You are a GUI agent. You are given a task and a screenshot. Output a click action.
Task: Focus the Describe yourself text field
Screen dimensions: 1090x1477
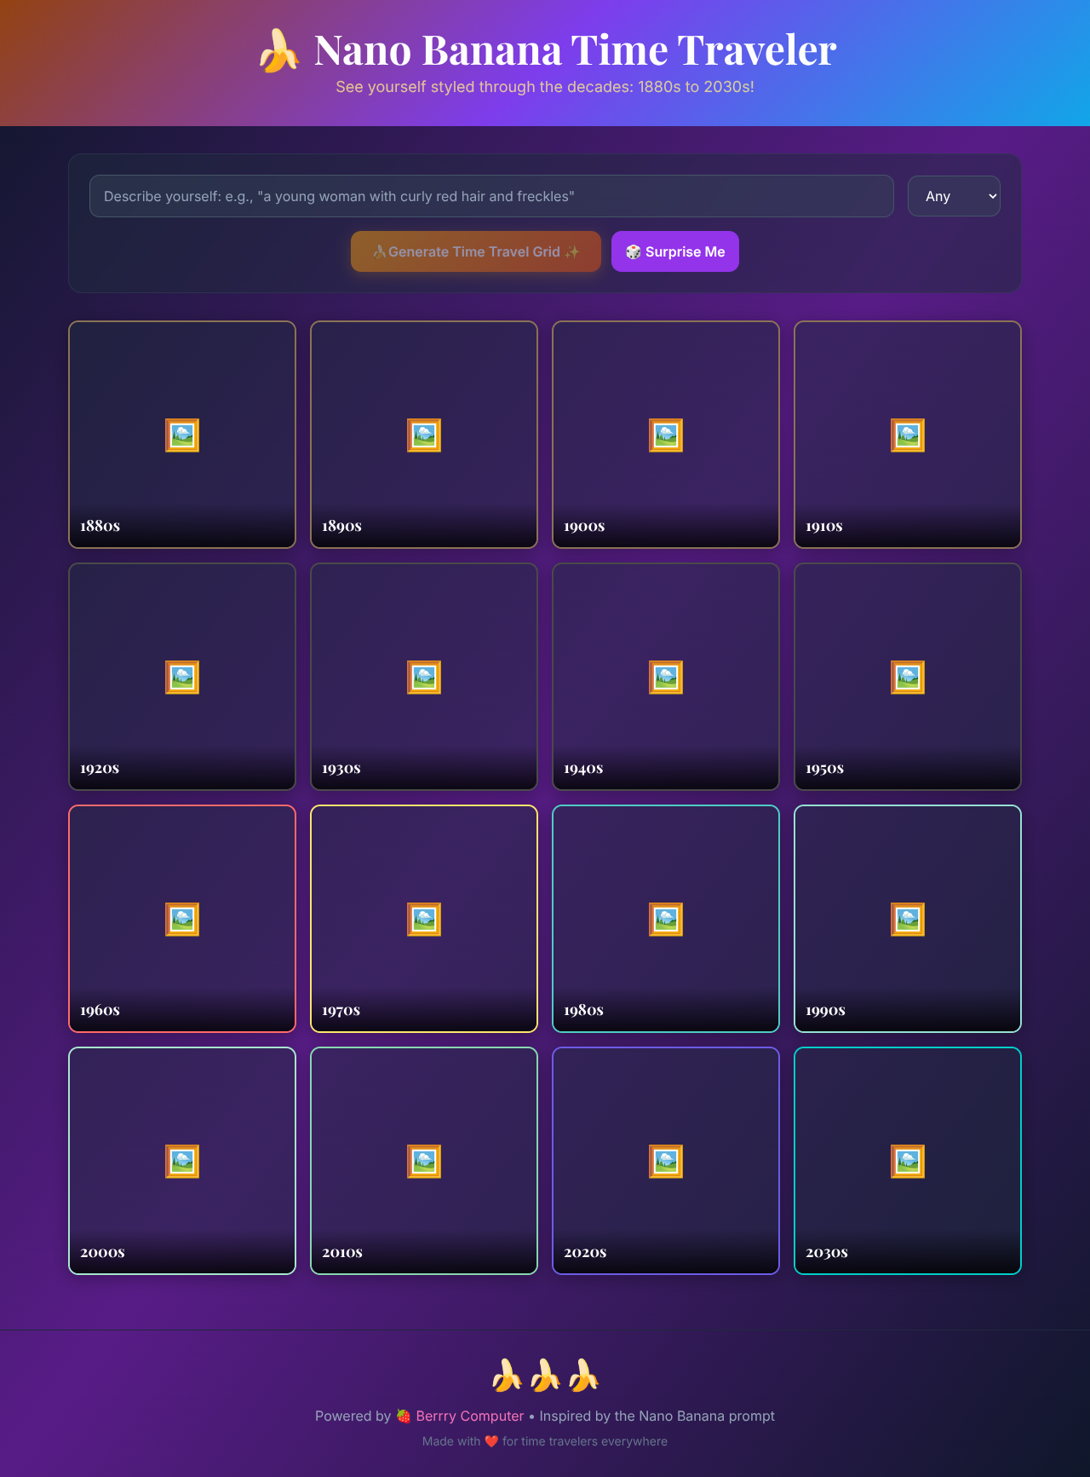pyautogui.click(x=491, y=196)
